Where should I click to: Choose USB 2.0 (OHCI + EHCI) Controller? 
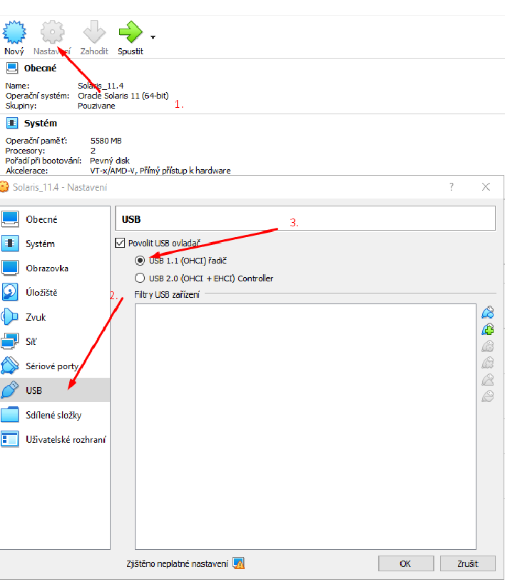coord(140,278)
